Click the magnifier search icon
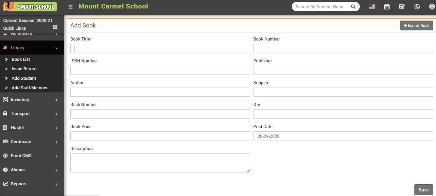 click(x=353, y=6)
